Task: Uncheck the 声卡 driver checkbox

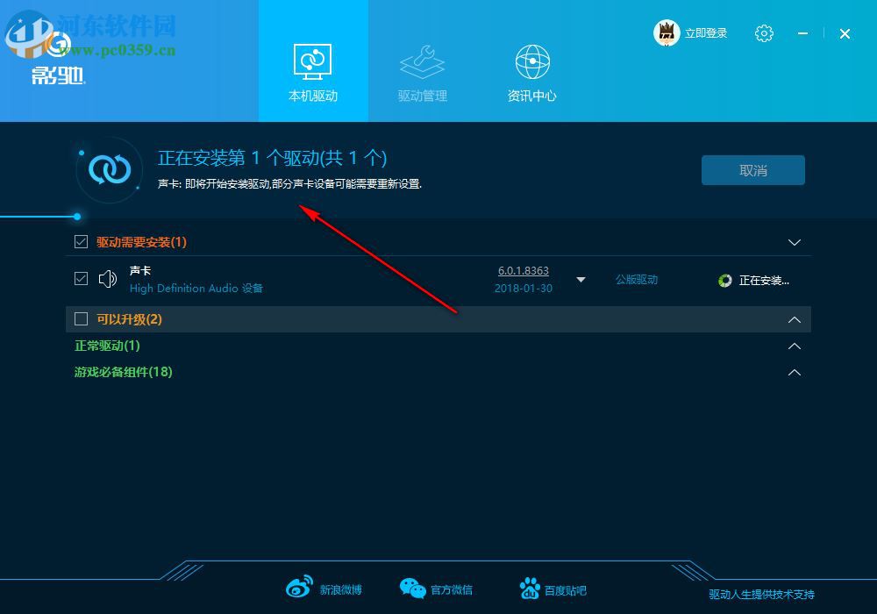Action: point(81,278)
